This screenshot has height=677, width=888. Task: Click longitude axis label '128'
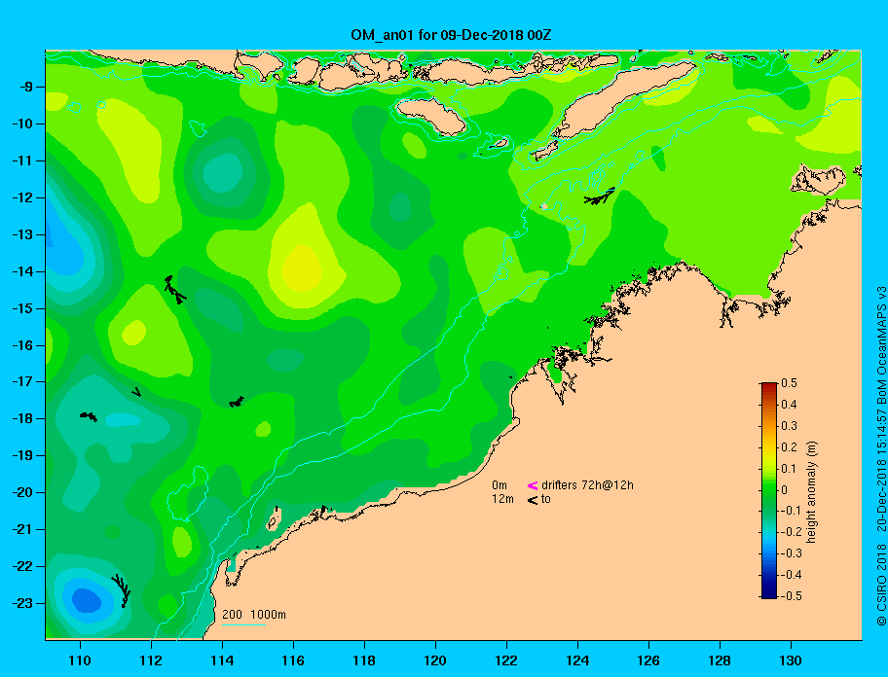click(x=720, y=660)
